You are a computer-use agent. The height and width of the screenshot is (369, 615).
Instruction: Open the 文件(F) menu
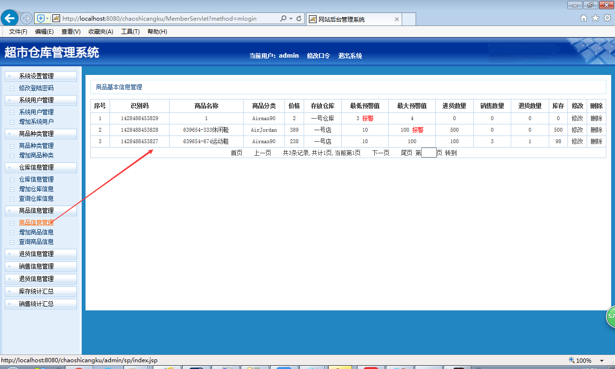click(x=18, y=32)
